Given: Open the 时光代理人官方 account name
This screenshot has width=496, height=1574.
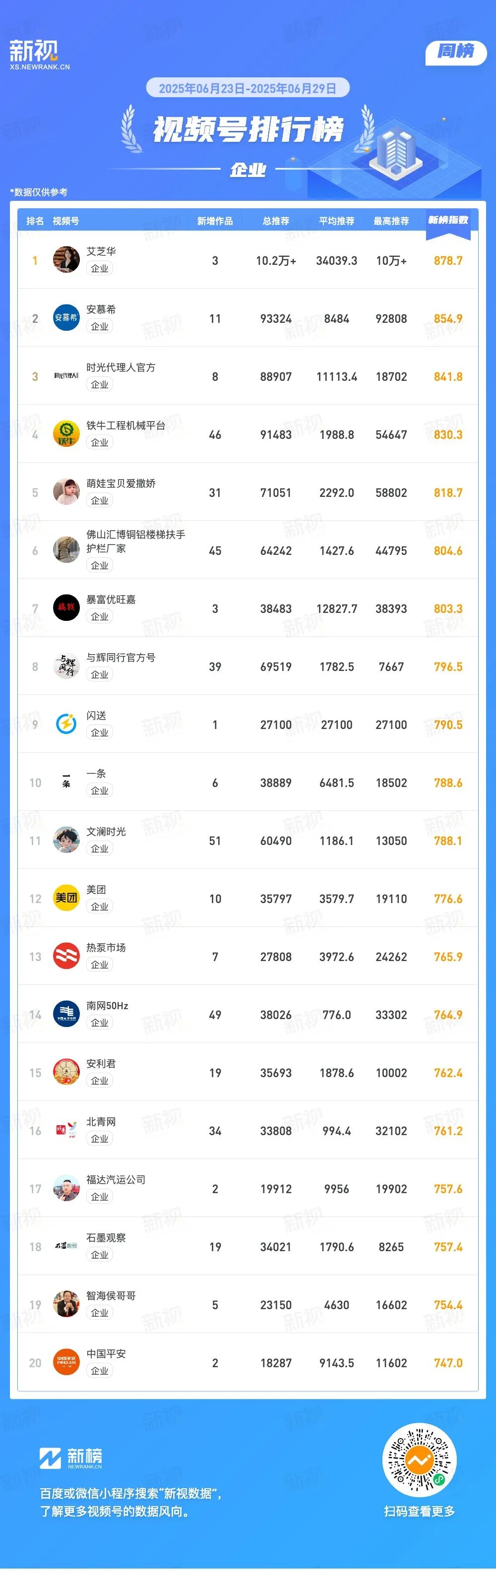Looking at the screenshot, I should coord(121,367).
